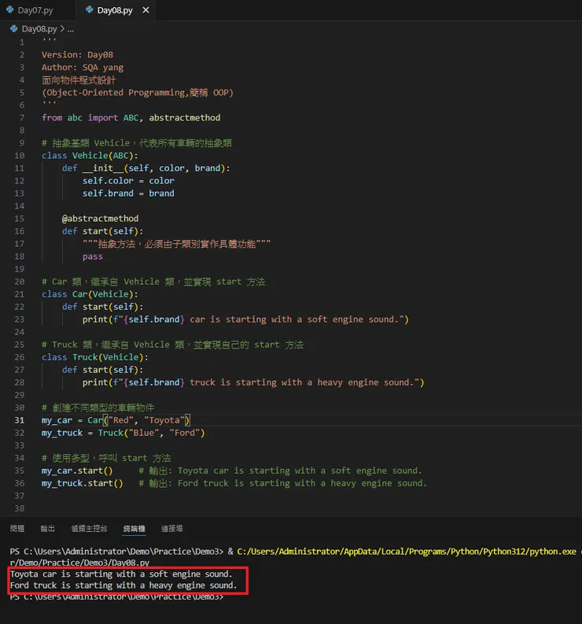Click line number 10 in the gutter
This screenshot has height=624, width=582.
[x=20, y=156]
